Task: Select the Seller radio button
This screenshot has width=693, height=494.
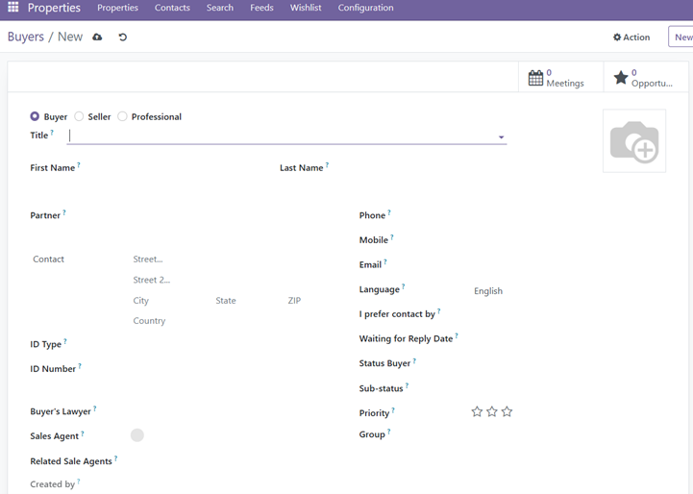Action: tap(80, 117)
